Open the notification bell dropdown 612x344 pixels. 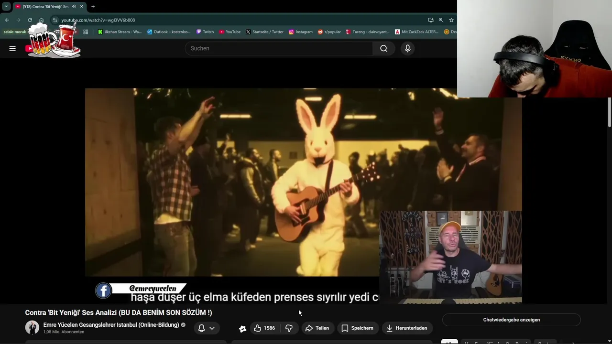(207, 328)
